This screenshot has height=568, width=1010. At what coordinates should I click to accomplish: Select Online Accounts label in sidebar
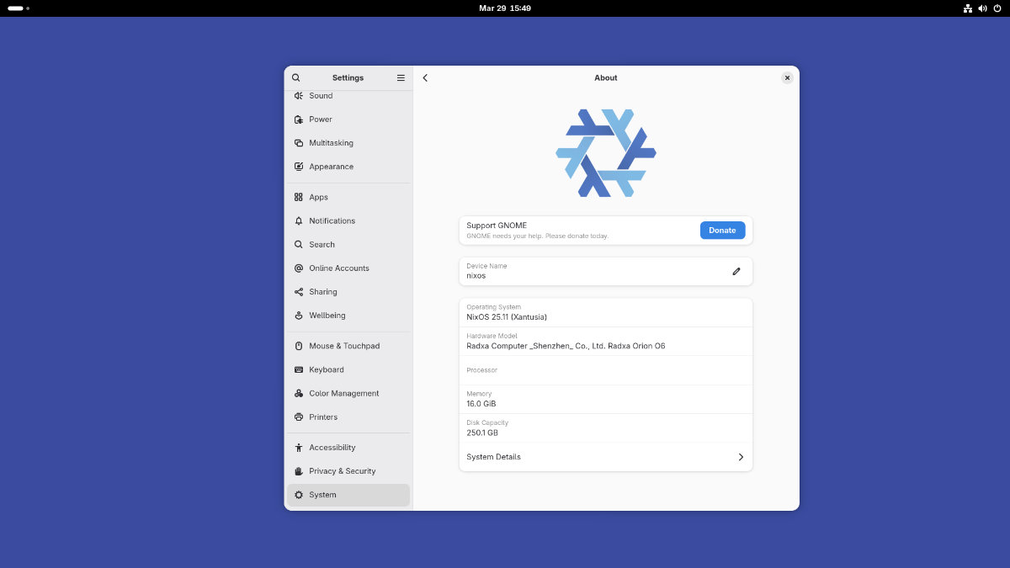click(339, 268)
